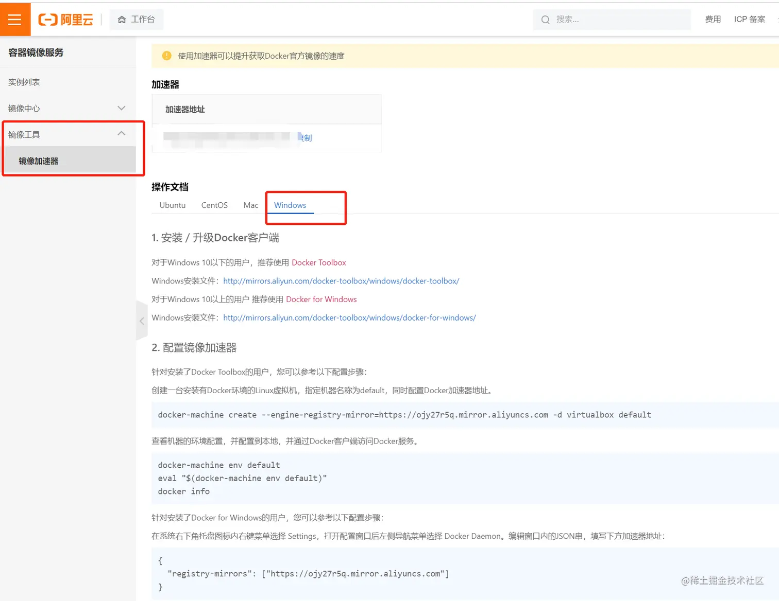
Task: Expand the 镜像中心 section
Action: pyautogui.click(x=68, y=109)
